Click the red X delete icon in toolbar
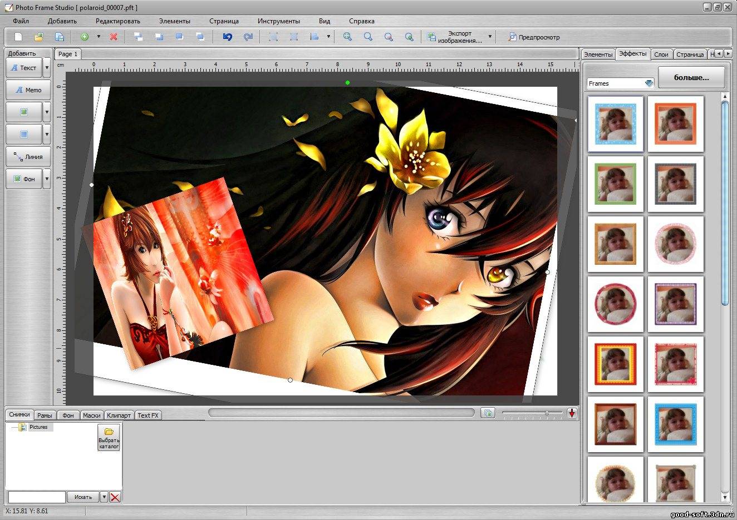This screenshot has width=737, height=520. pyautogui.click(x=114, y=37)
